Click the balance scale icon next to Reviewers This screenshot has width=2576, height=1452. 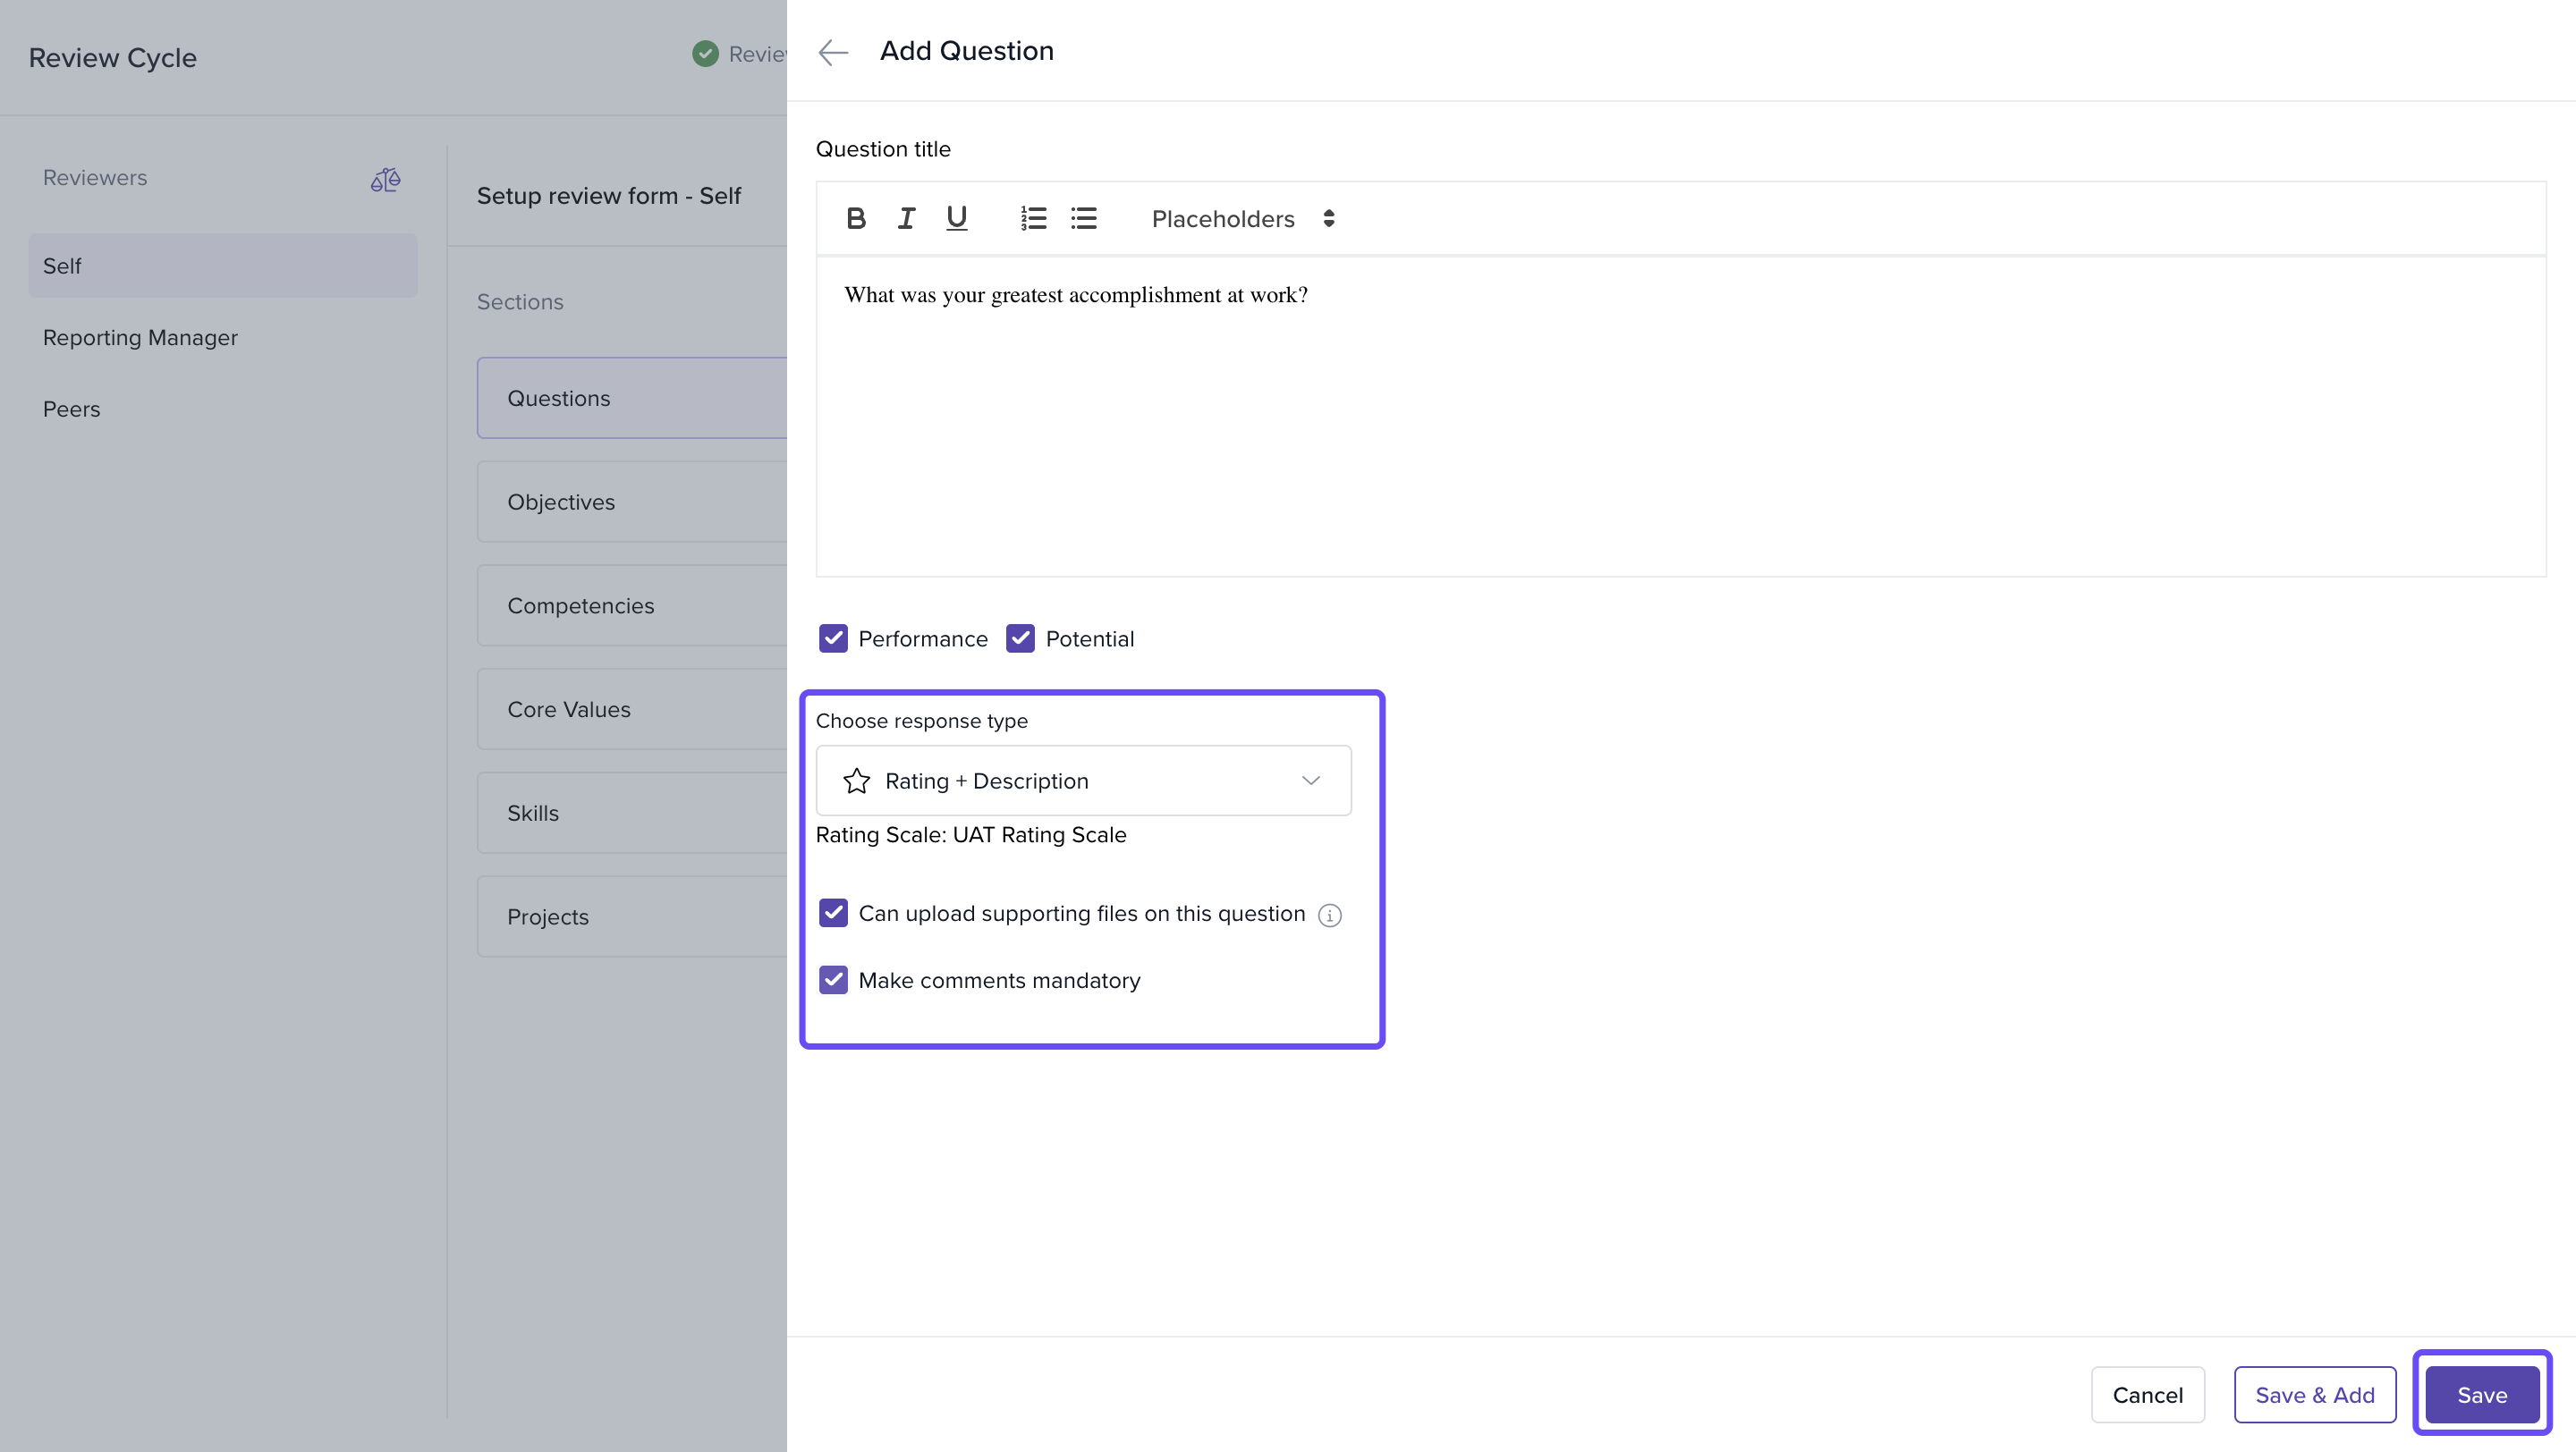click(x=385, y=180)
